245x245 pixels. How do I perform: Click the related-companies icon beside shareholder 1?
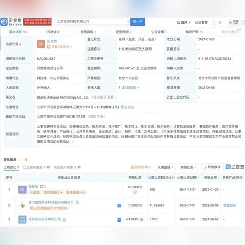click(43, 187)
